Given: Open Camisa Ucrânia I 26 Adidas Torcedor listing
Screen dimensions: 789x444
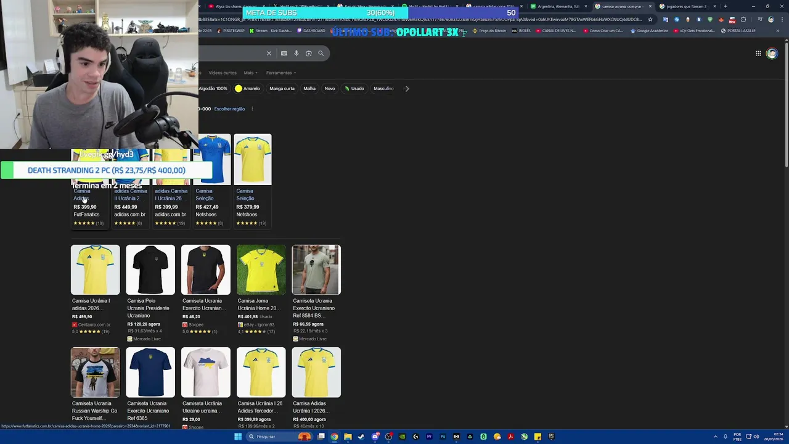Looking at the screenshot, I should (261, 388).
